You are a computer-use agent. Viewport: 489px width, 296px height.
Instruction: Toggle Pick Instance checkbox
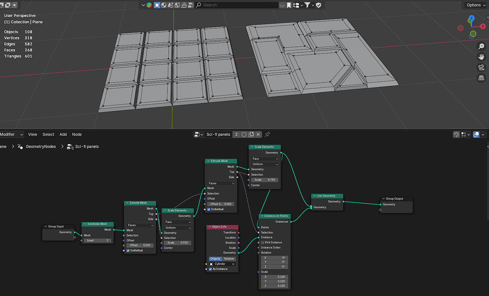pos(263,242)
